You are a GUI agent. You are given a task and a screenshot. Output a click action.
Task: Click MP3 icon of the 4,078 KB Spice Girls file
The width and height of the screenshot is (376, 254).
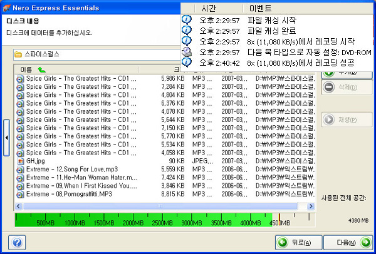click(21, 112)
